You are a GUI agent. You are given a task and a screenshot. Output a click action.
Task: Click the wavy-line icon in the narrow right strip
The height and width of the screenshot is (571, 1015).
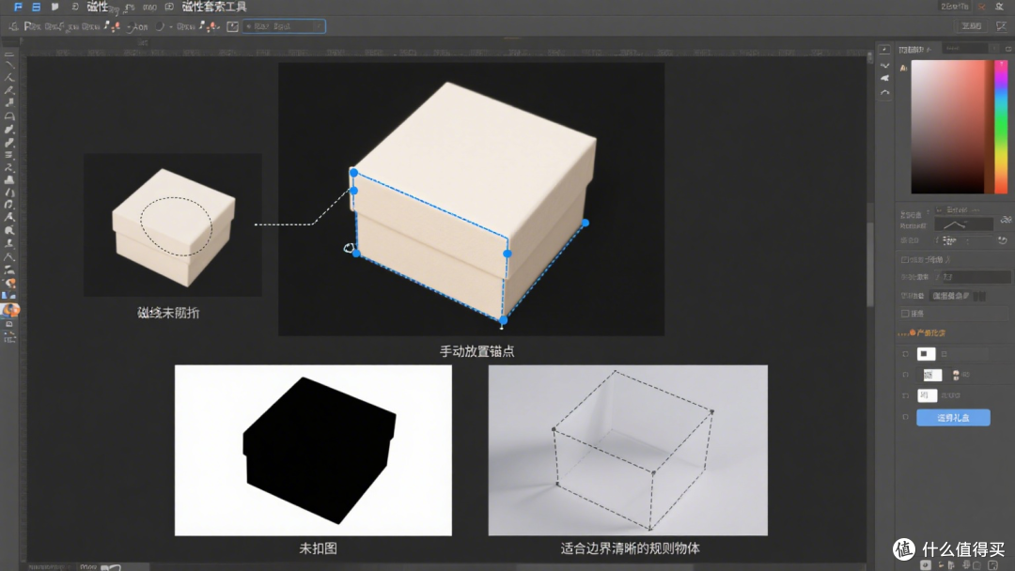tap(885, 66)
